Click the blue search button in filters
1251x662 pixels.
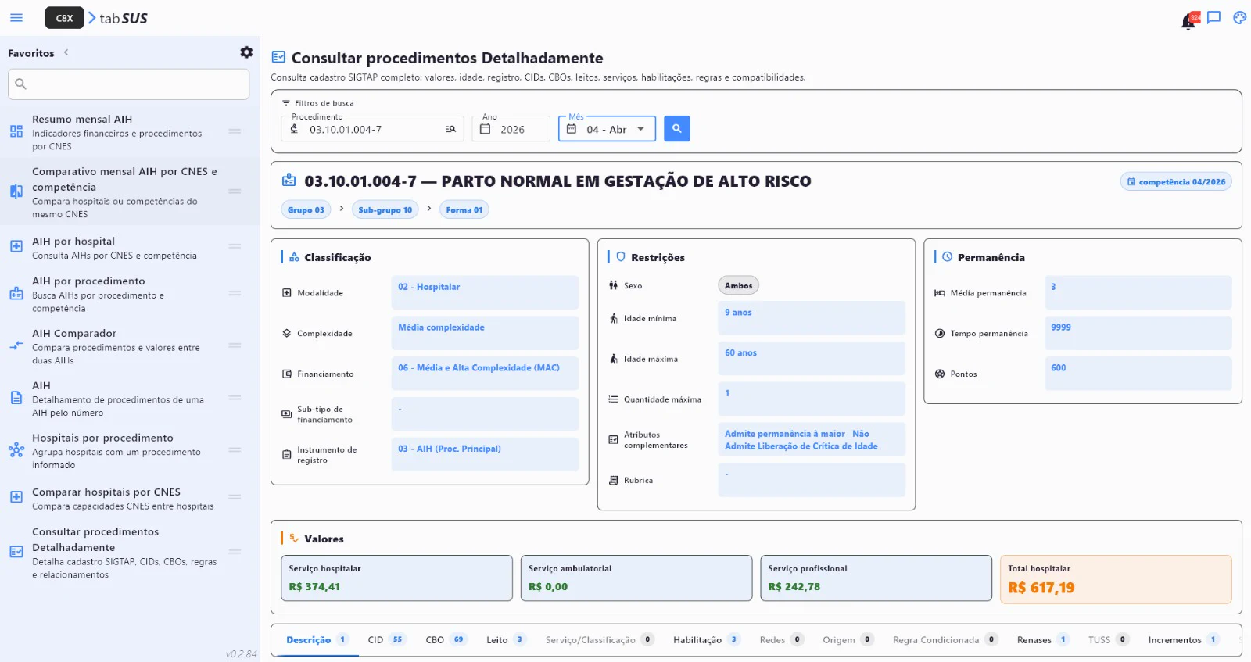click(x=677, y=129)
